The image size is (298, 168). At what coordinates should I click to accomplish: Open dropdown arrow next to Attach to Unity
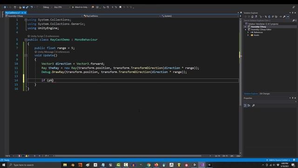tap(89, 7)
